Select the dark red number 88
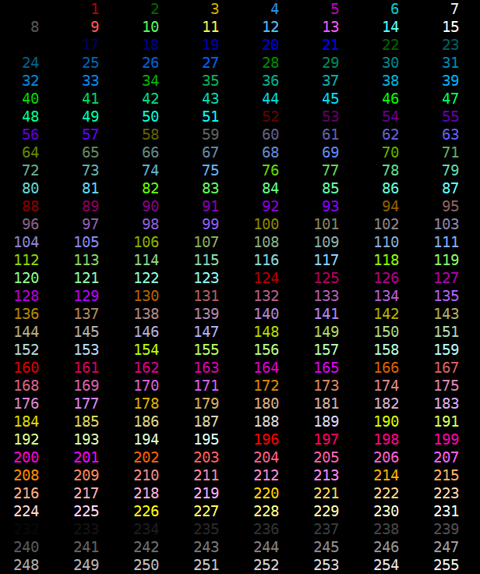Image resolution: width=480 pixels, height=574 pixels. point(30,206)
